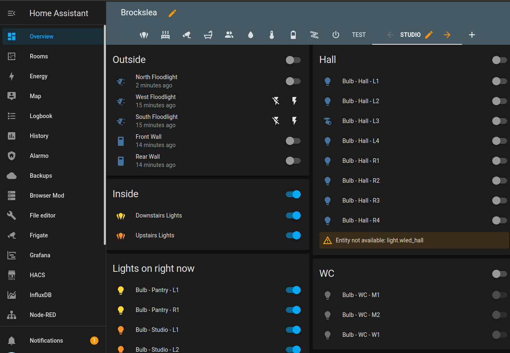Click the InfluxDB graph icon
510x353 pixels.
tap(12, 295)
